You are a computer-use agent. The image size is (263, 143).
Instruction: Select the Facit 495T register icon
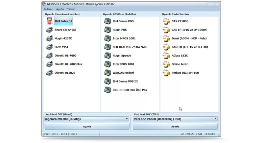pos(49,47)
